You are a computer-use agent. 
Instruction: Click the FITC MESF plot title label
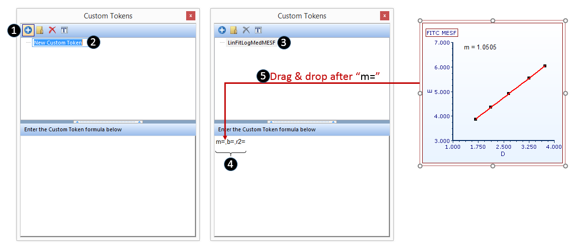coord(442,33)
